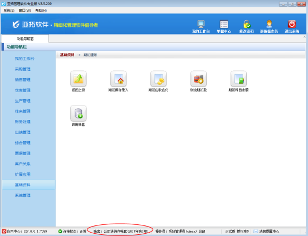Click 更换操作员 user icon
Screen dimensions: 308x236
269,24
